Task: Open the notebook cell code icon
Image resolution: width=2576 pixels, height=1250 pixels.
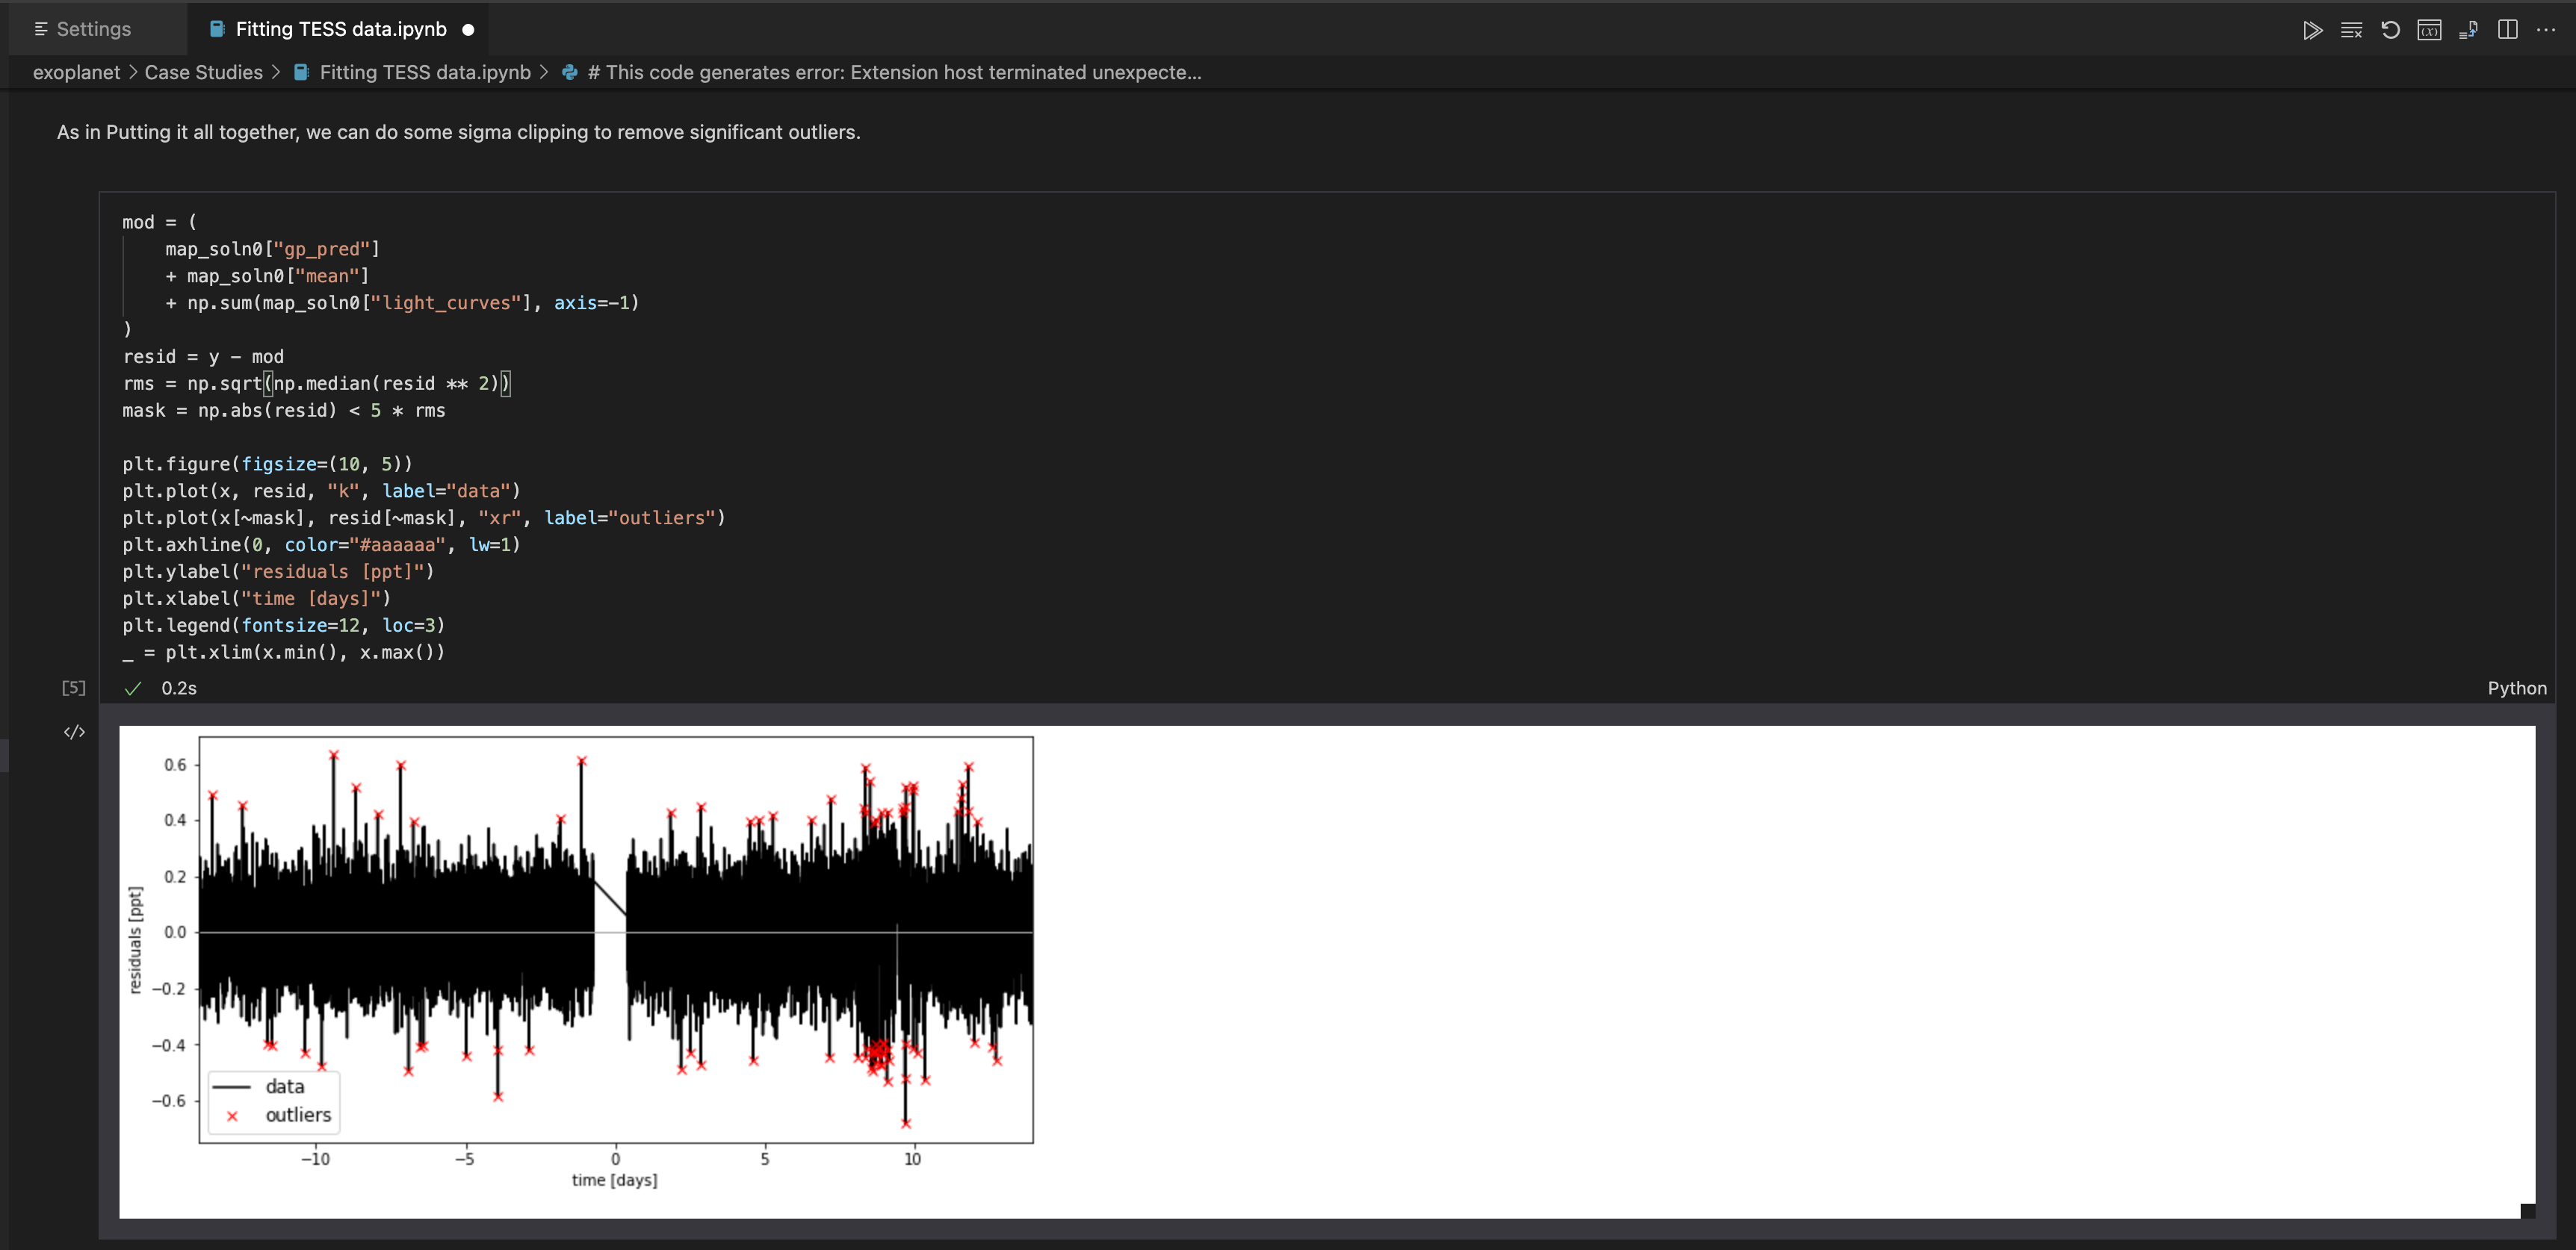Action: pyautogui.click(x=74, y=732)
